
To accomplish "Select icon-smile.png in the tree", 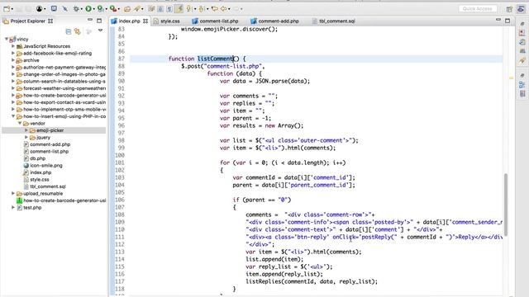I will (x=46, y=166).
